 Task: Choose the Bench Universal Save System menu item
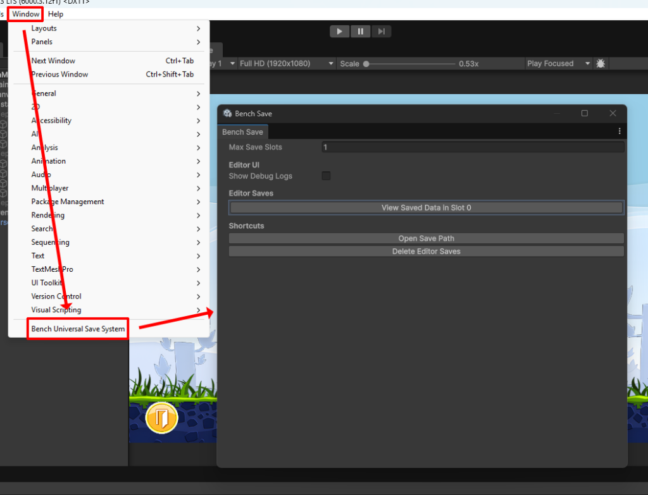click(x=109, y=329)
